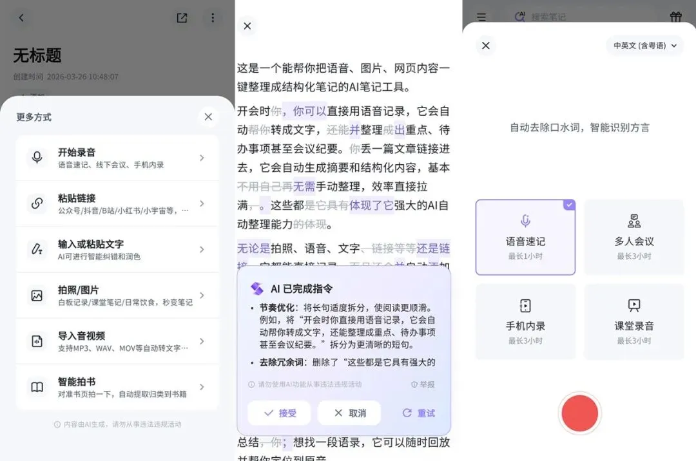
Task: Select the 导入音视频 menu entry title
Action: pyautogui.click(x=82, y=336)
